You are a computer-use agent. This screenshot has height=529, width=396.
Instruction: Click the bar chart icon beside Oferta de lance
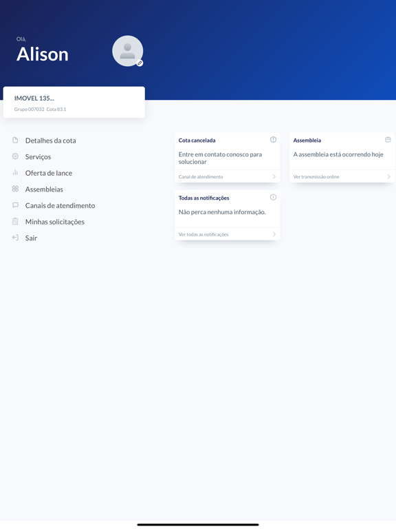pos(15,172)
